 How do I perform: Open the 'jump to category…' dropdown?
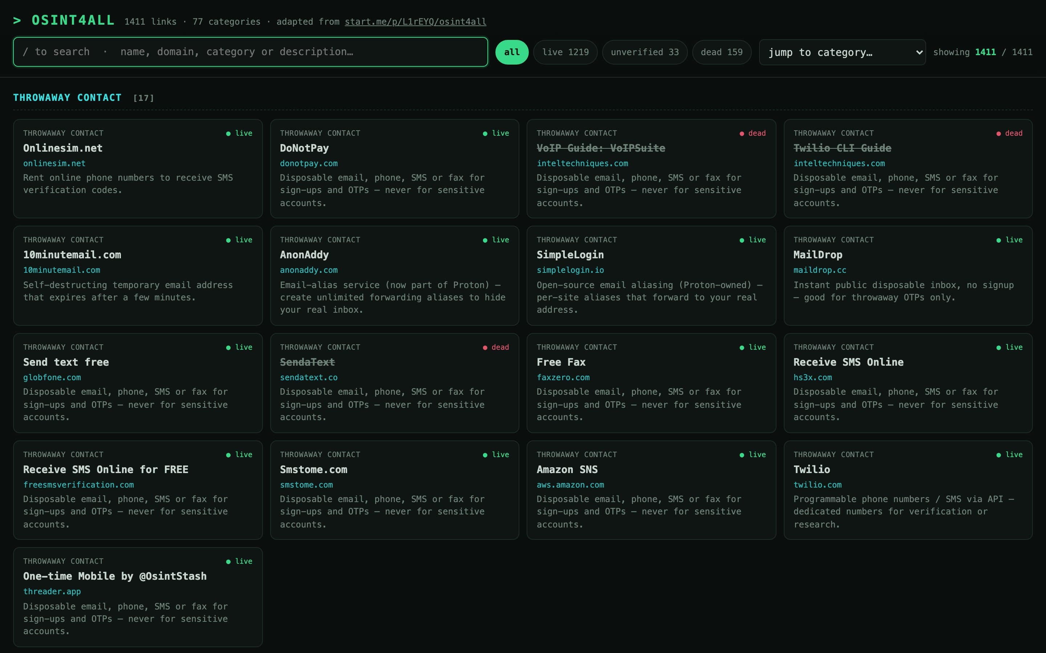click(842, 52)
